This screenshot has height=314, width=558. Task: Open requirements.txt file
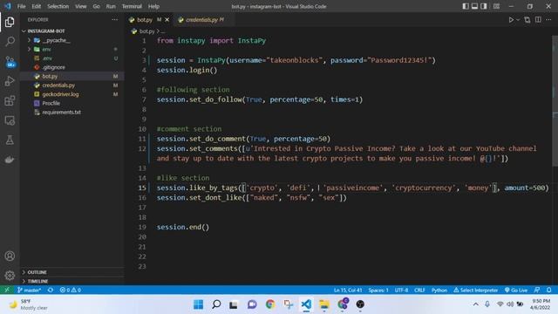[71, 113]
